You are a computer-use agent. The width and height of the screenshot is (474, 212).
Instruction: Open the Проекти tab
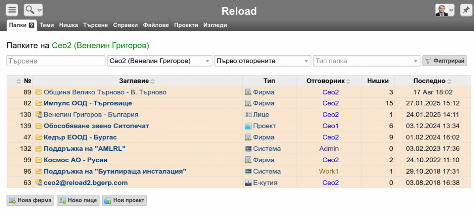coord(186,25)
